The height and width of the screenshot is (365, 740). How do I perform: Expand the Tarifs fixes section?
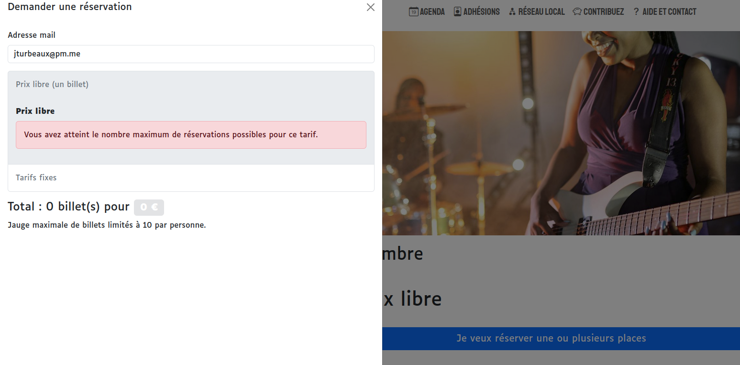coord(191,177)
